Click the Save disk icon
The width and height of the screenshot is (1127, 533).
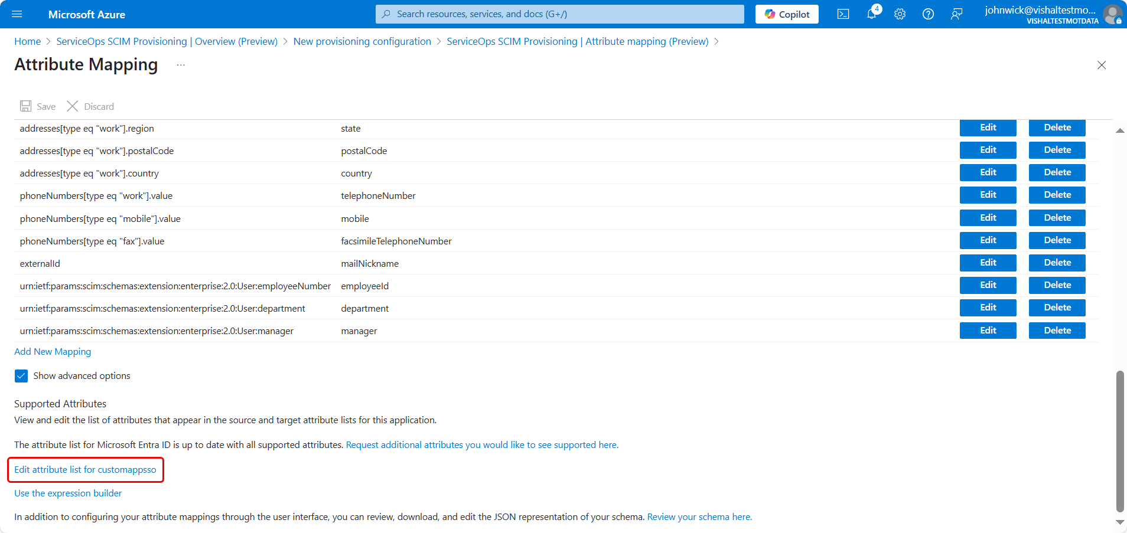pos(26,106)
